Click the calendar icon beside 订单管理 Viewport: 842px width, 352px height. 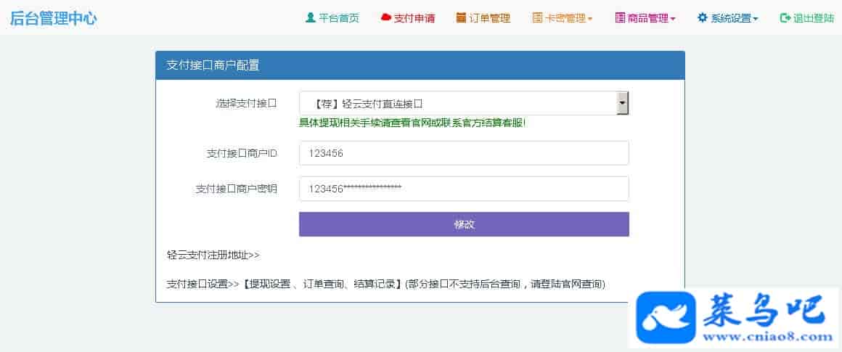point(461,18)
